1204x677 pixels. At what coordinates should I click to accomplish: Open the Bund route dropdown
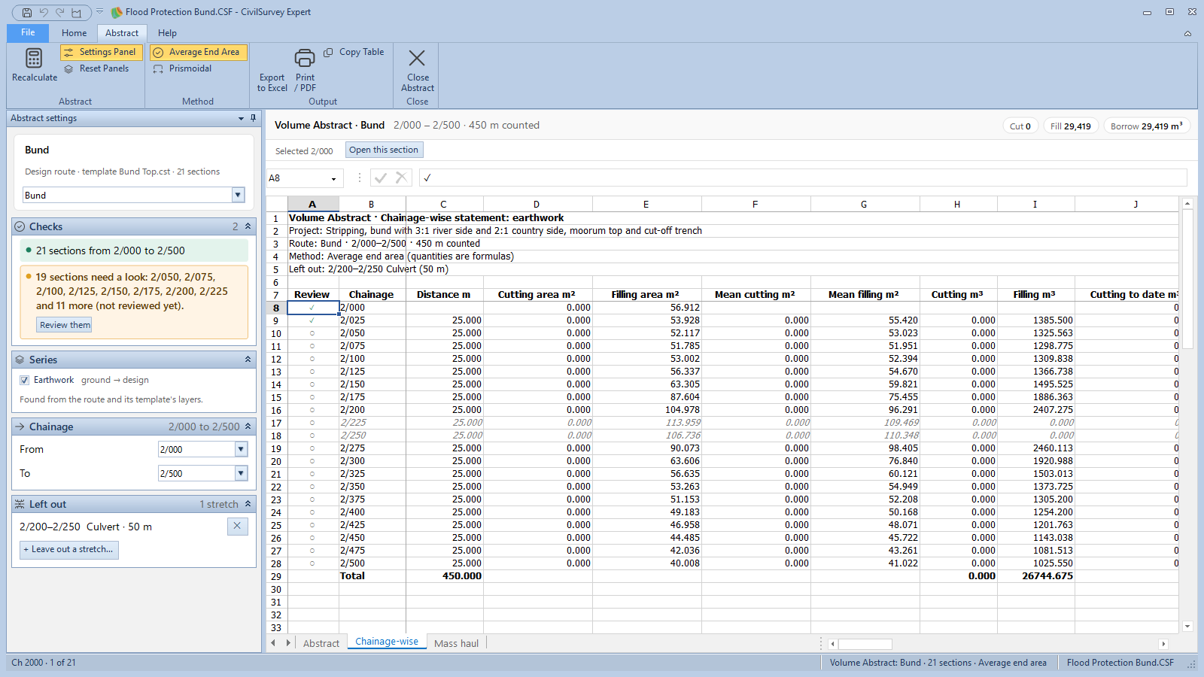tap(239, 195)
